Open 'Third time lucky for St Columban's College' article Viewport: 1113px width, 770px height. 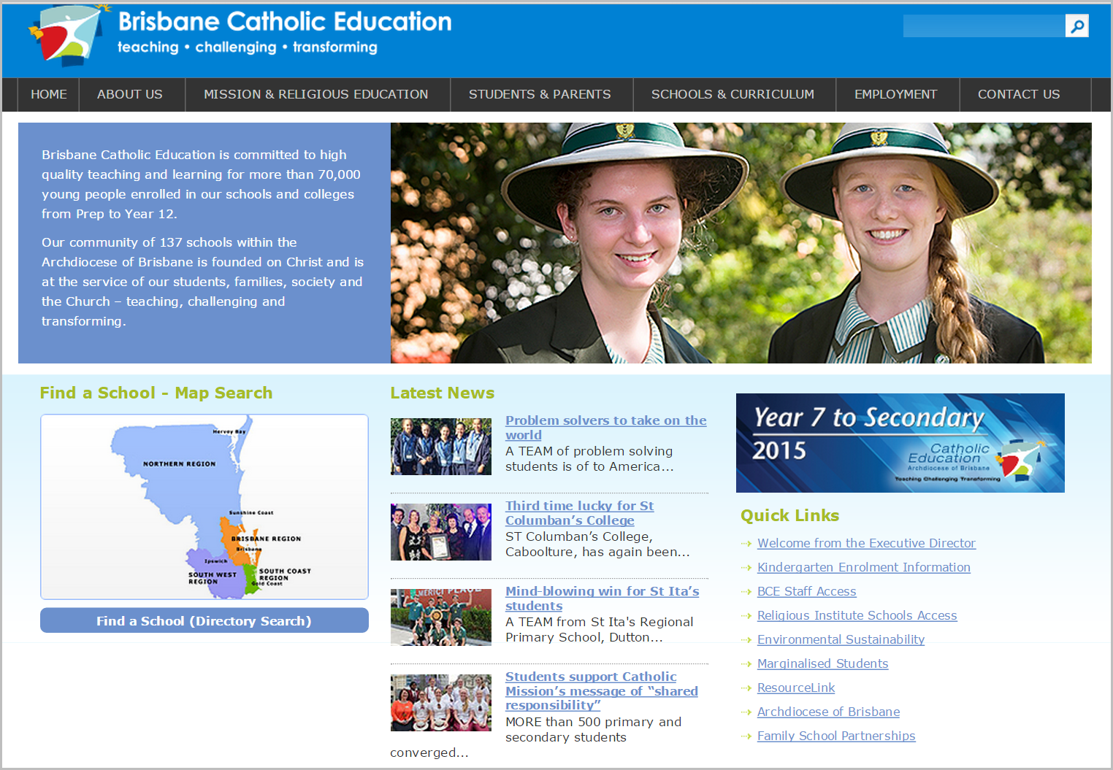point(579,513)
